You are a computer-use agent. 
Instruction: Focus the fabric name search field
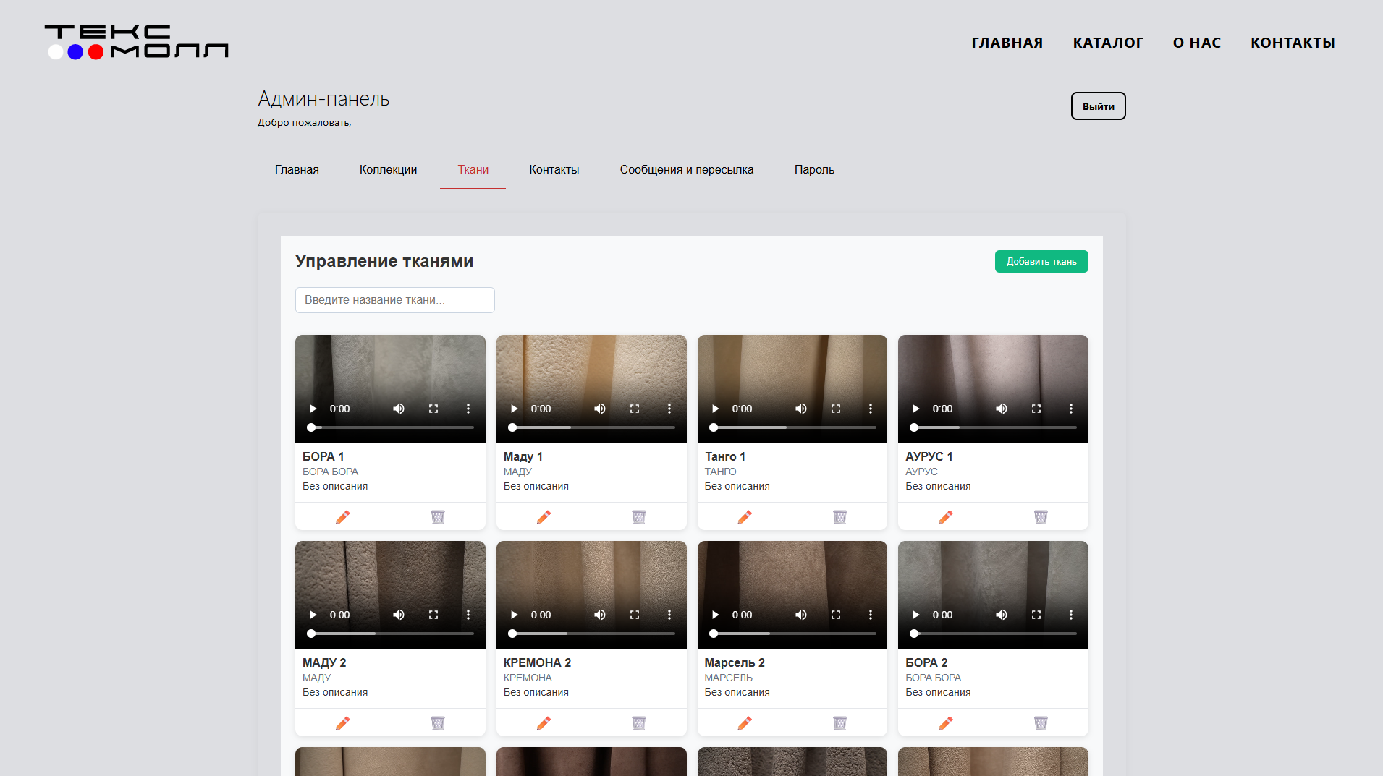(395, 300)
